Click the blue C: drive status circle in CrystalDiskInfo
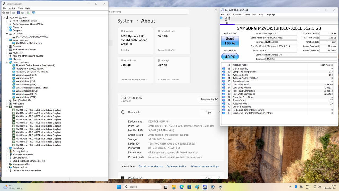 [221, 18]
